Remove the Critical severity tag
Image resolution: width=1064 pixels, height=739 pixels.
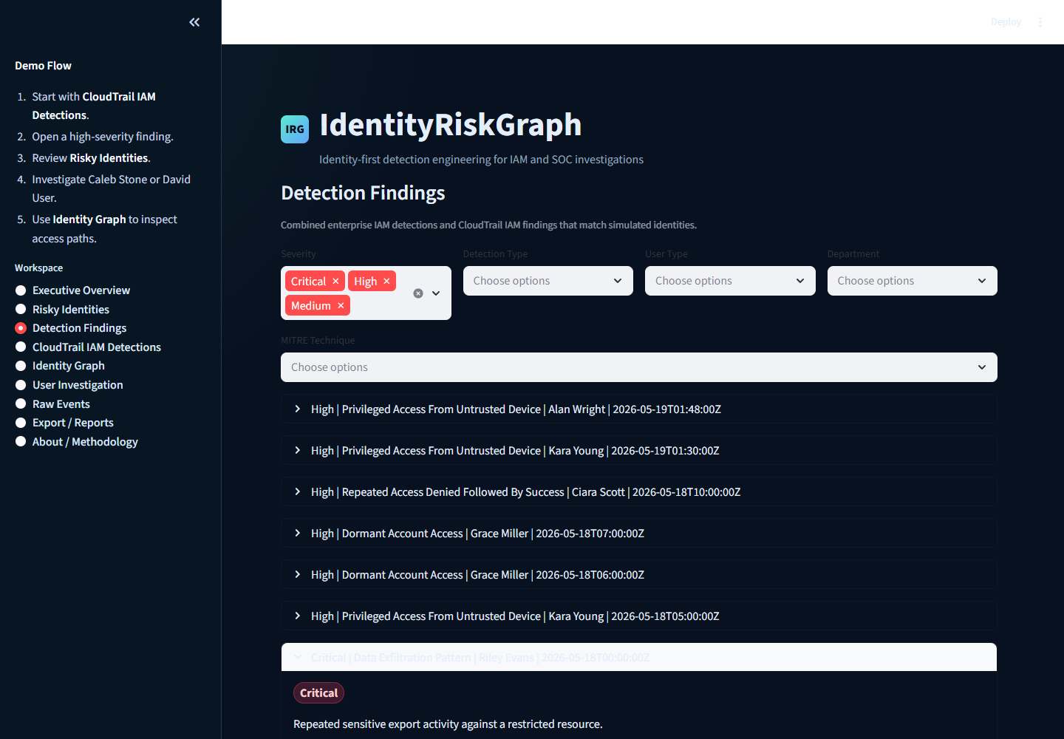[x=335, y=282]
